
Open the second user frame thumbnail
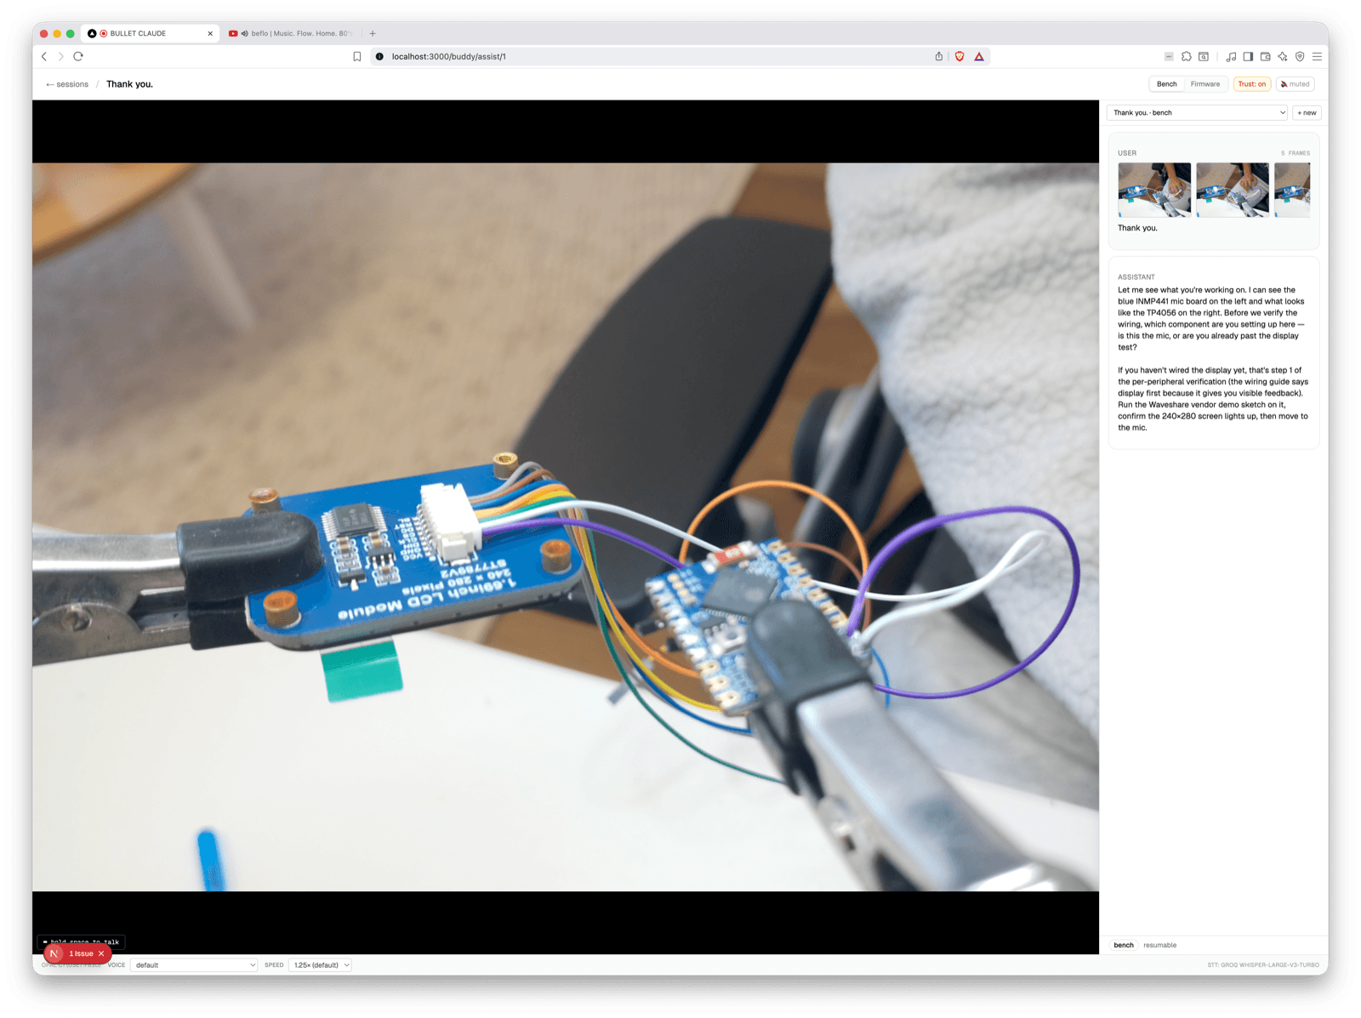point(1233,190)
